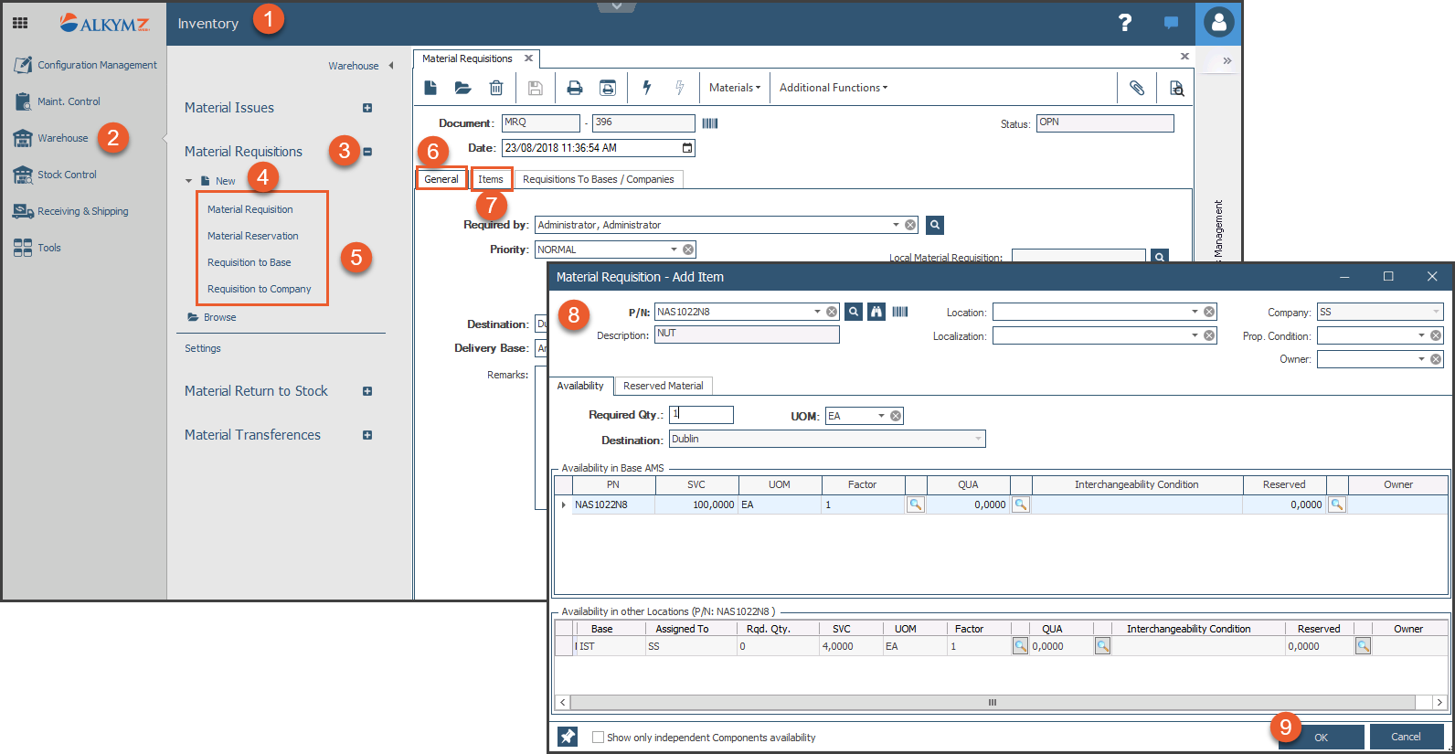Clear the UOM field with X icon

point(896,416)
